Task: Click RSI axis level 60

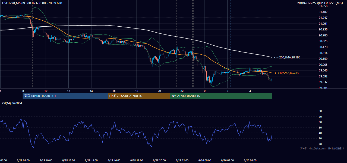Action: pyautogui.click(x=320, y=122)
